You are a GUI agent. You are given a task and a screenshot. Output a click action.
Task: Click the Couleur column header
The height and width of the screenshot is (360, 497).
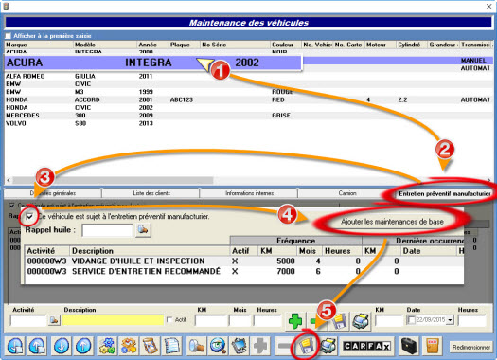click(x=286, y=45)
